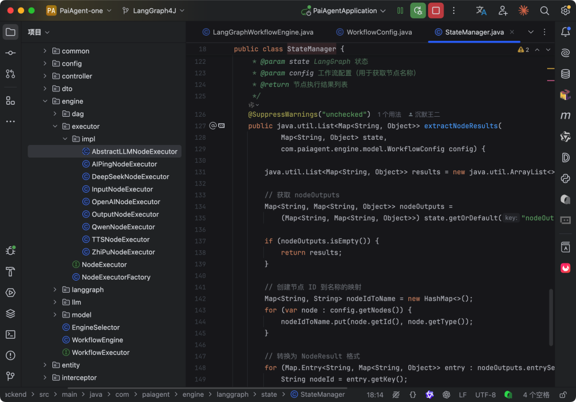Open the Translate plugin icon
The height and width of the screenshot is (402, 576).
tap(481, 10)
